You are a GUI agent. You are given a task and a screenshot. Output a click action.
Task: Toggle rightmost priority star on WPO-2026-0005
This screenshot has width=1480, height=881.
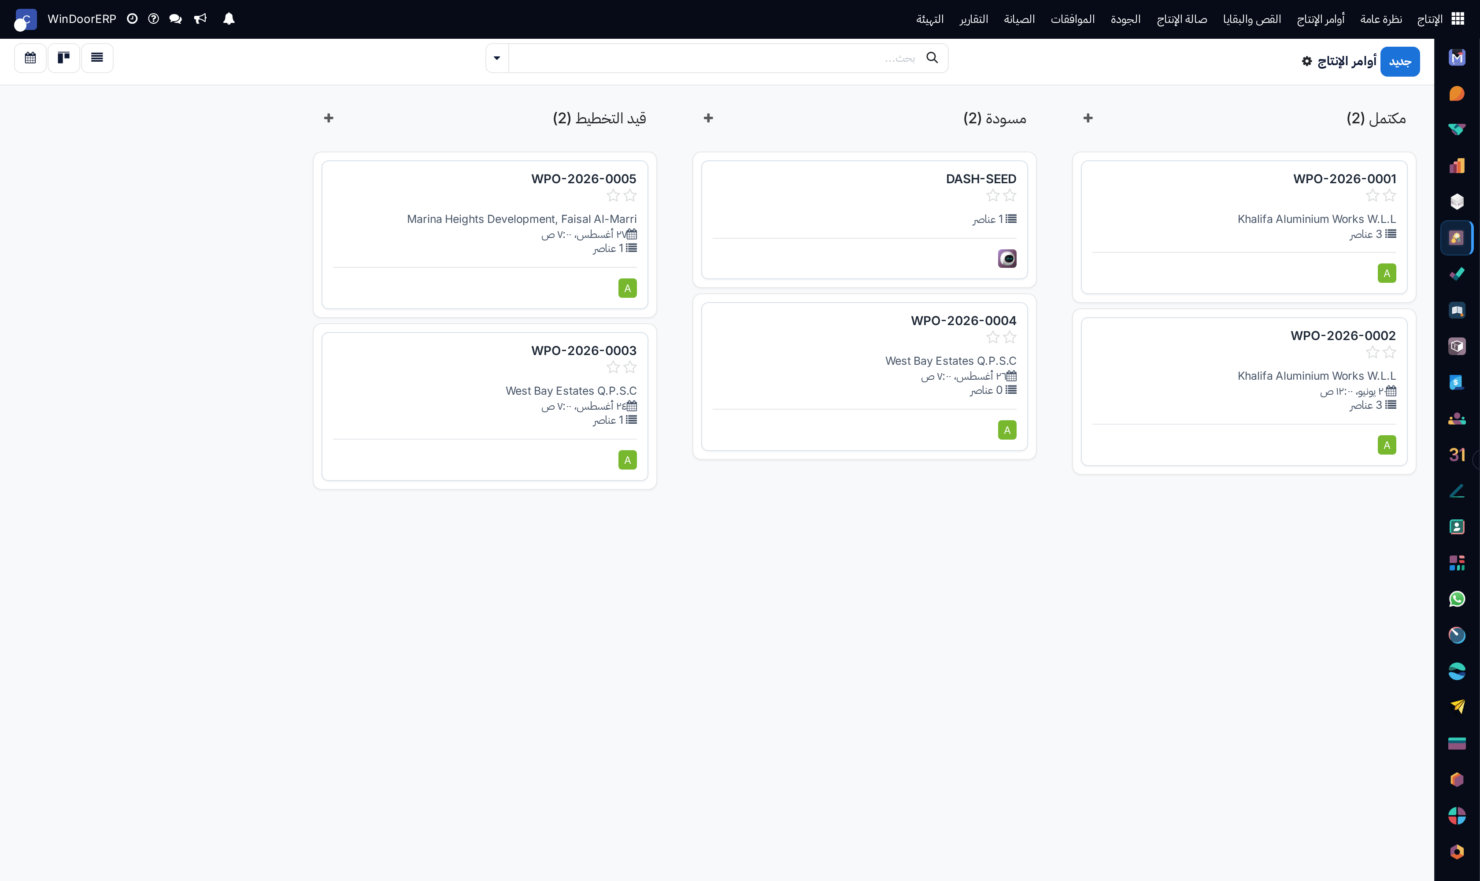[630, 196]
